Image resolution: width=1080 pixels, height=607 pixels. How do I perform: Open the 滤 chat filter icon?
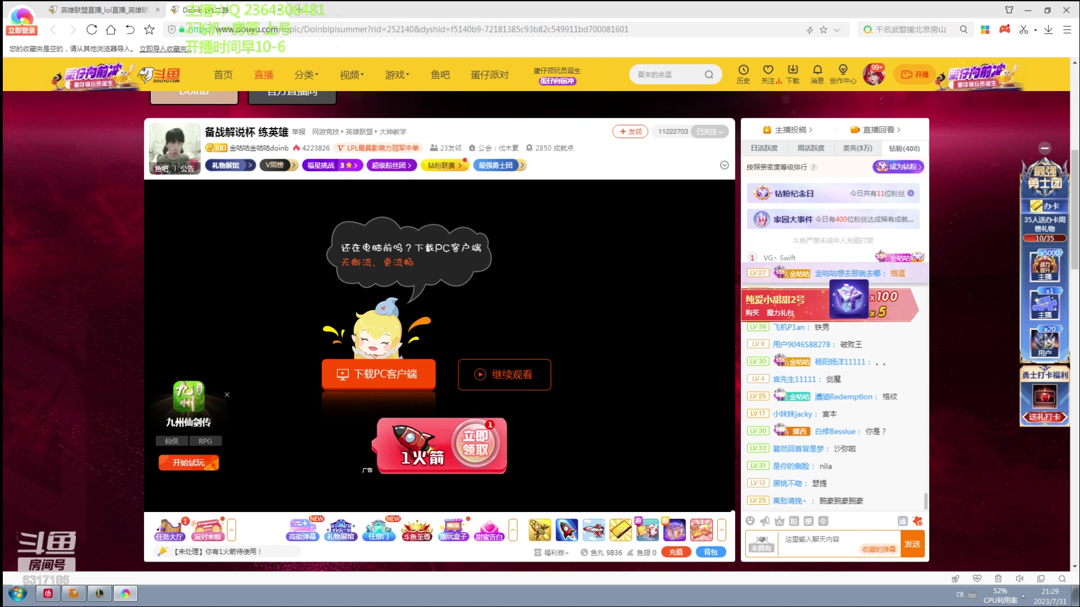click(x=902, y=521)
